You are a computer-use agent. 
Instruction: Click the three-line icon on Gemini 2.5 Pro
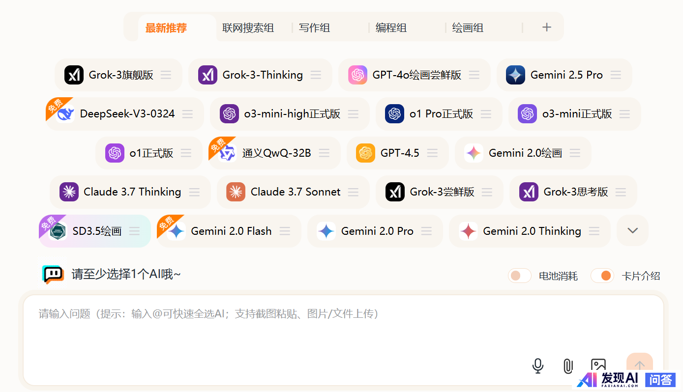pos(616,75)
